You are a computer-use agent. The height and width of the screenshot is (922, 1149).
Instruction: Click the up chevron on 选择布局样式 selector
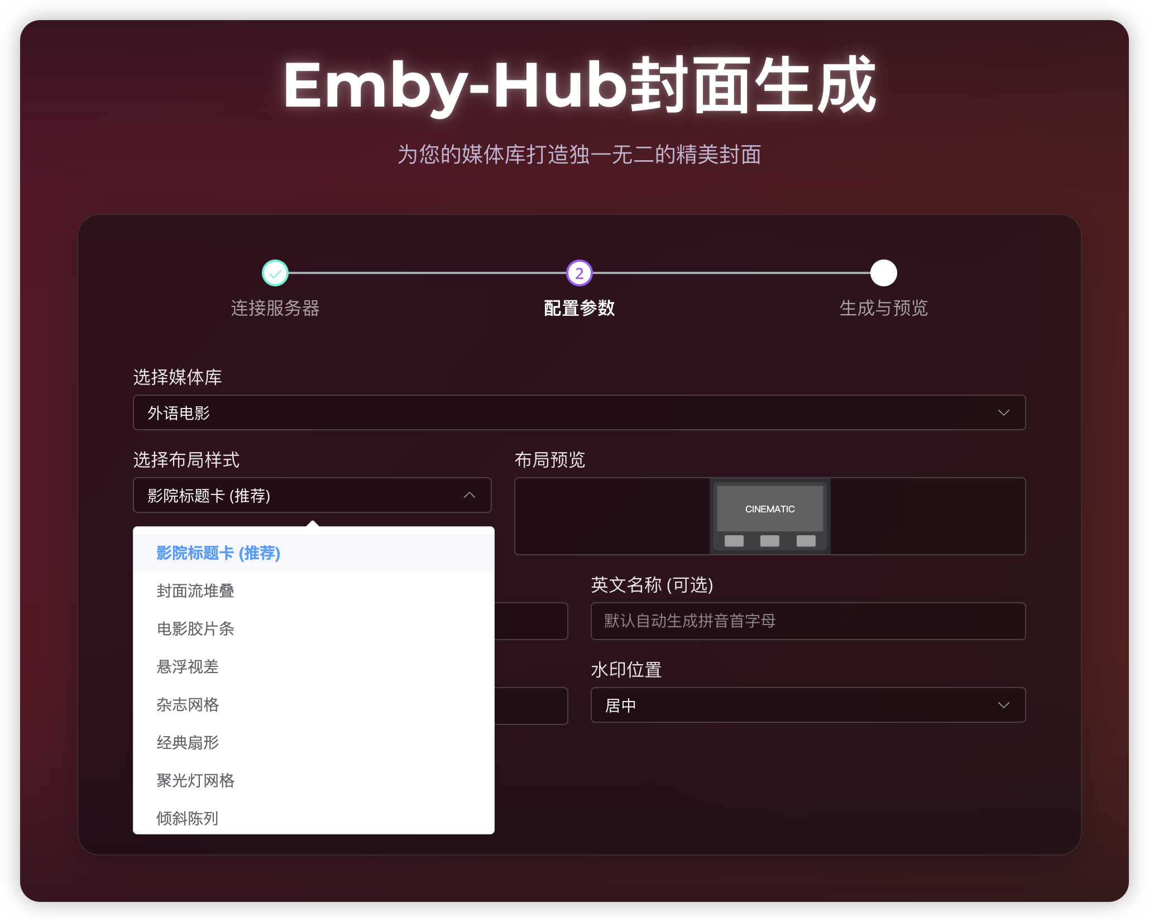point(470,495)
